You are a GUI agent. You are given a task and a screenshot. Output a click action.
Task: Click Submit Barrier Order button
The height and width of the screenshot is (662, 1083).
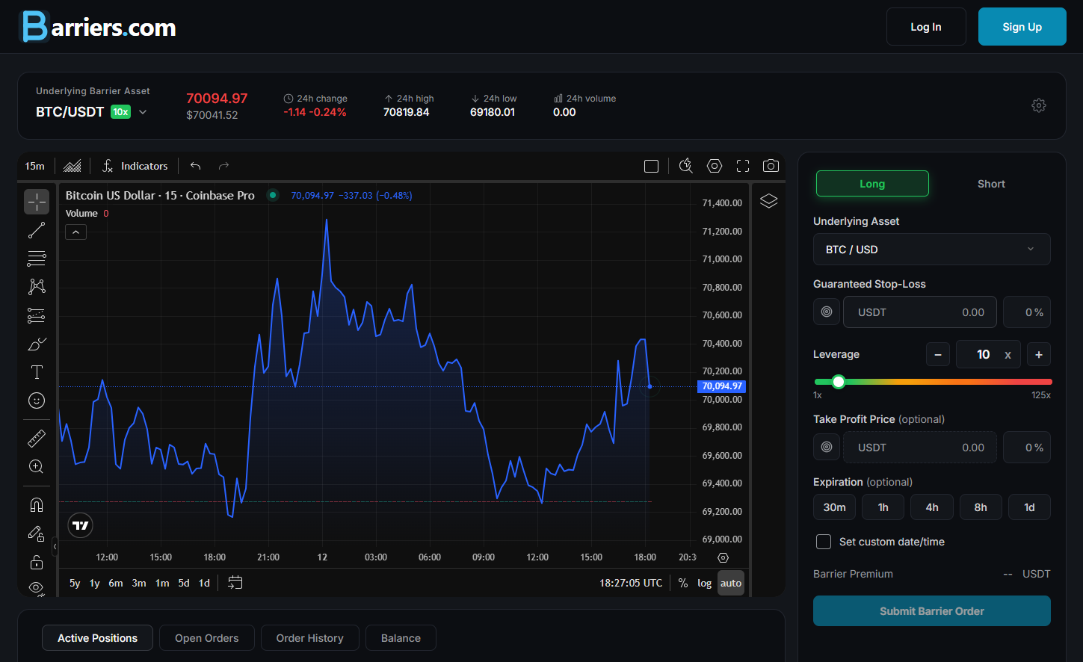tap(931, 611)
